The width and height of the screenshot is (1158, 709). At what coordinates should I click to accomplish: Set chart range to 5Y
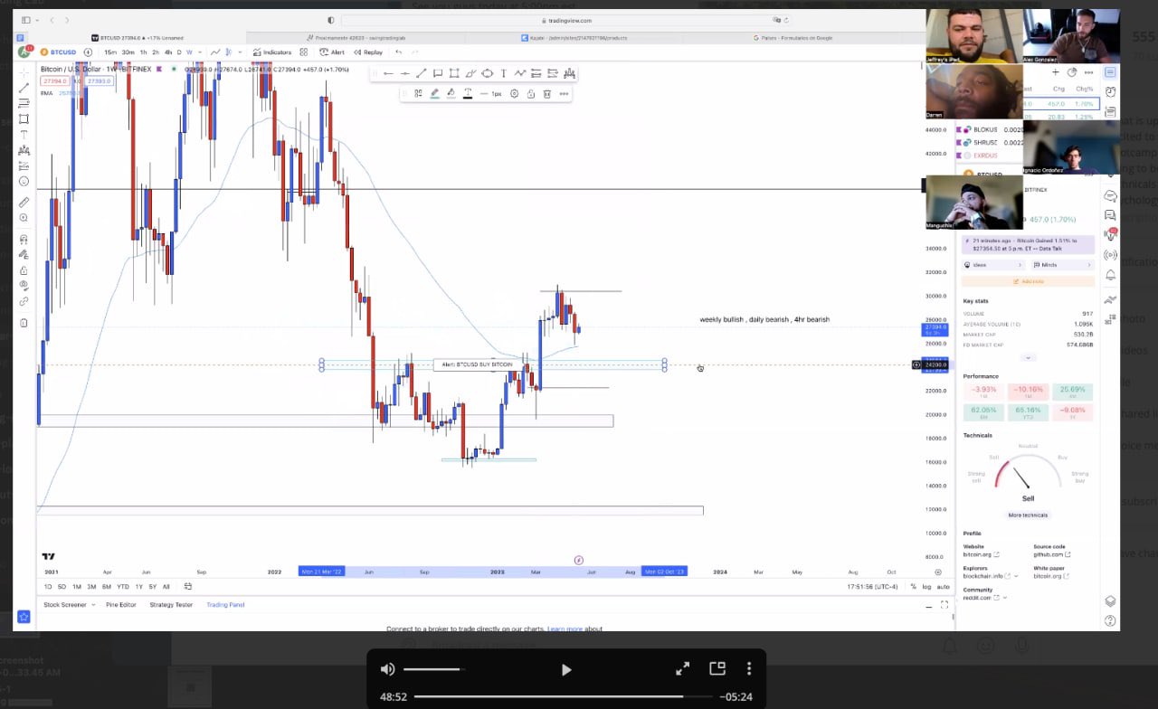[x=152, y=587]
